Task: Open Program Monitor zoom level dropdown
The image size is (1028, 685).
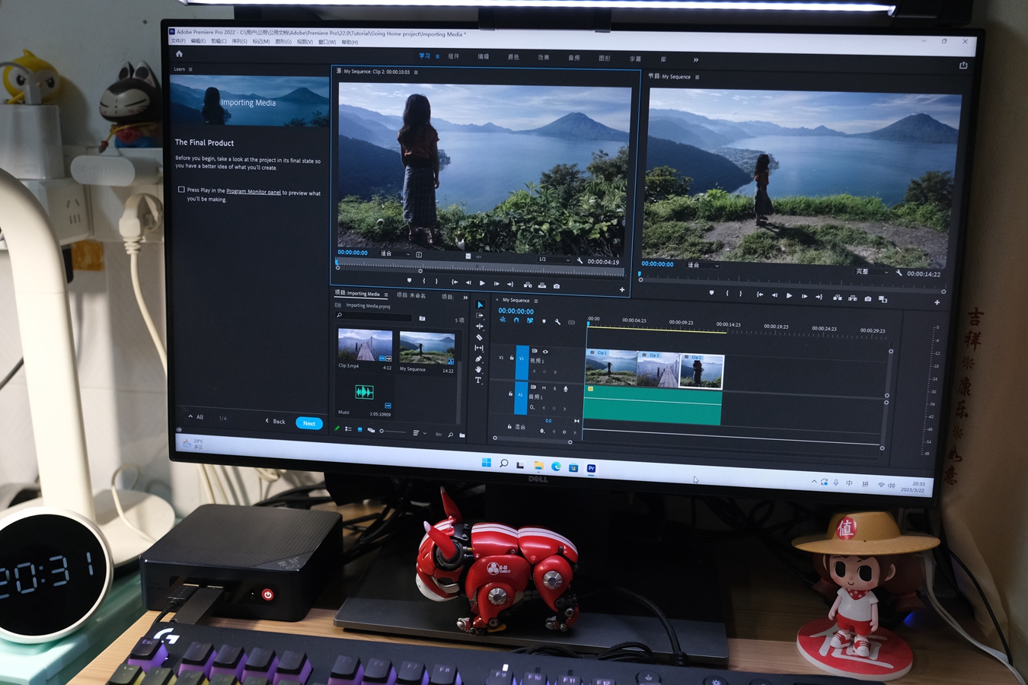Action: [703, 265]
